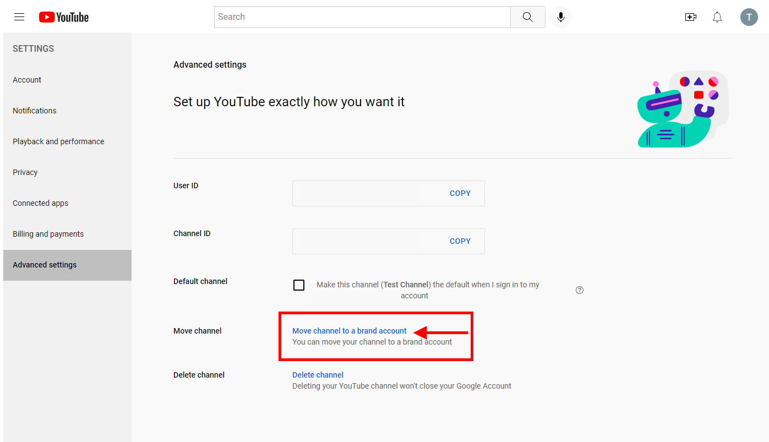Copy the User ID

460,193
